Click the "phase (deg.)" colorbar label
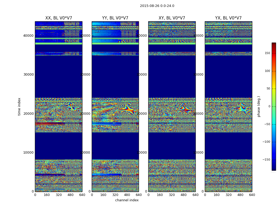 click(259, 106)
